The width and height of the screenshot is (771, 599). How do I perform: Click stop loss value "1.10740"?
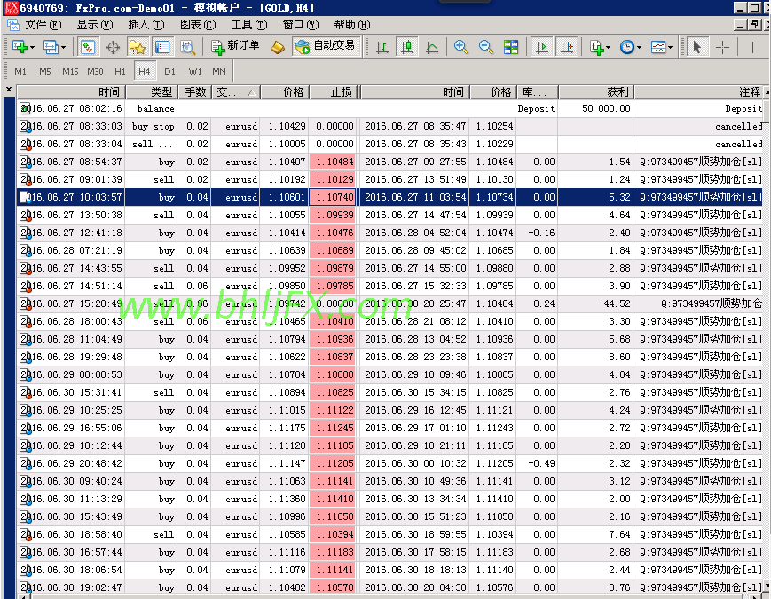pos(334,197)
